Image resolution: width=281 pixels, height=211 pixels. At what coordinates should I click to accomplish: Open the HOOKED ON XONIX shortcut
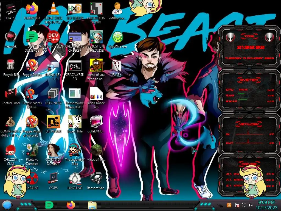coord(96,13)
